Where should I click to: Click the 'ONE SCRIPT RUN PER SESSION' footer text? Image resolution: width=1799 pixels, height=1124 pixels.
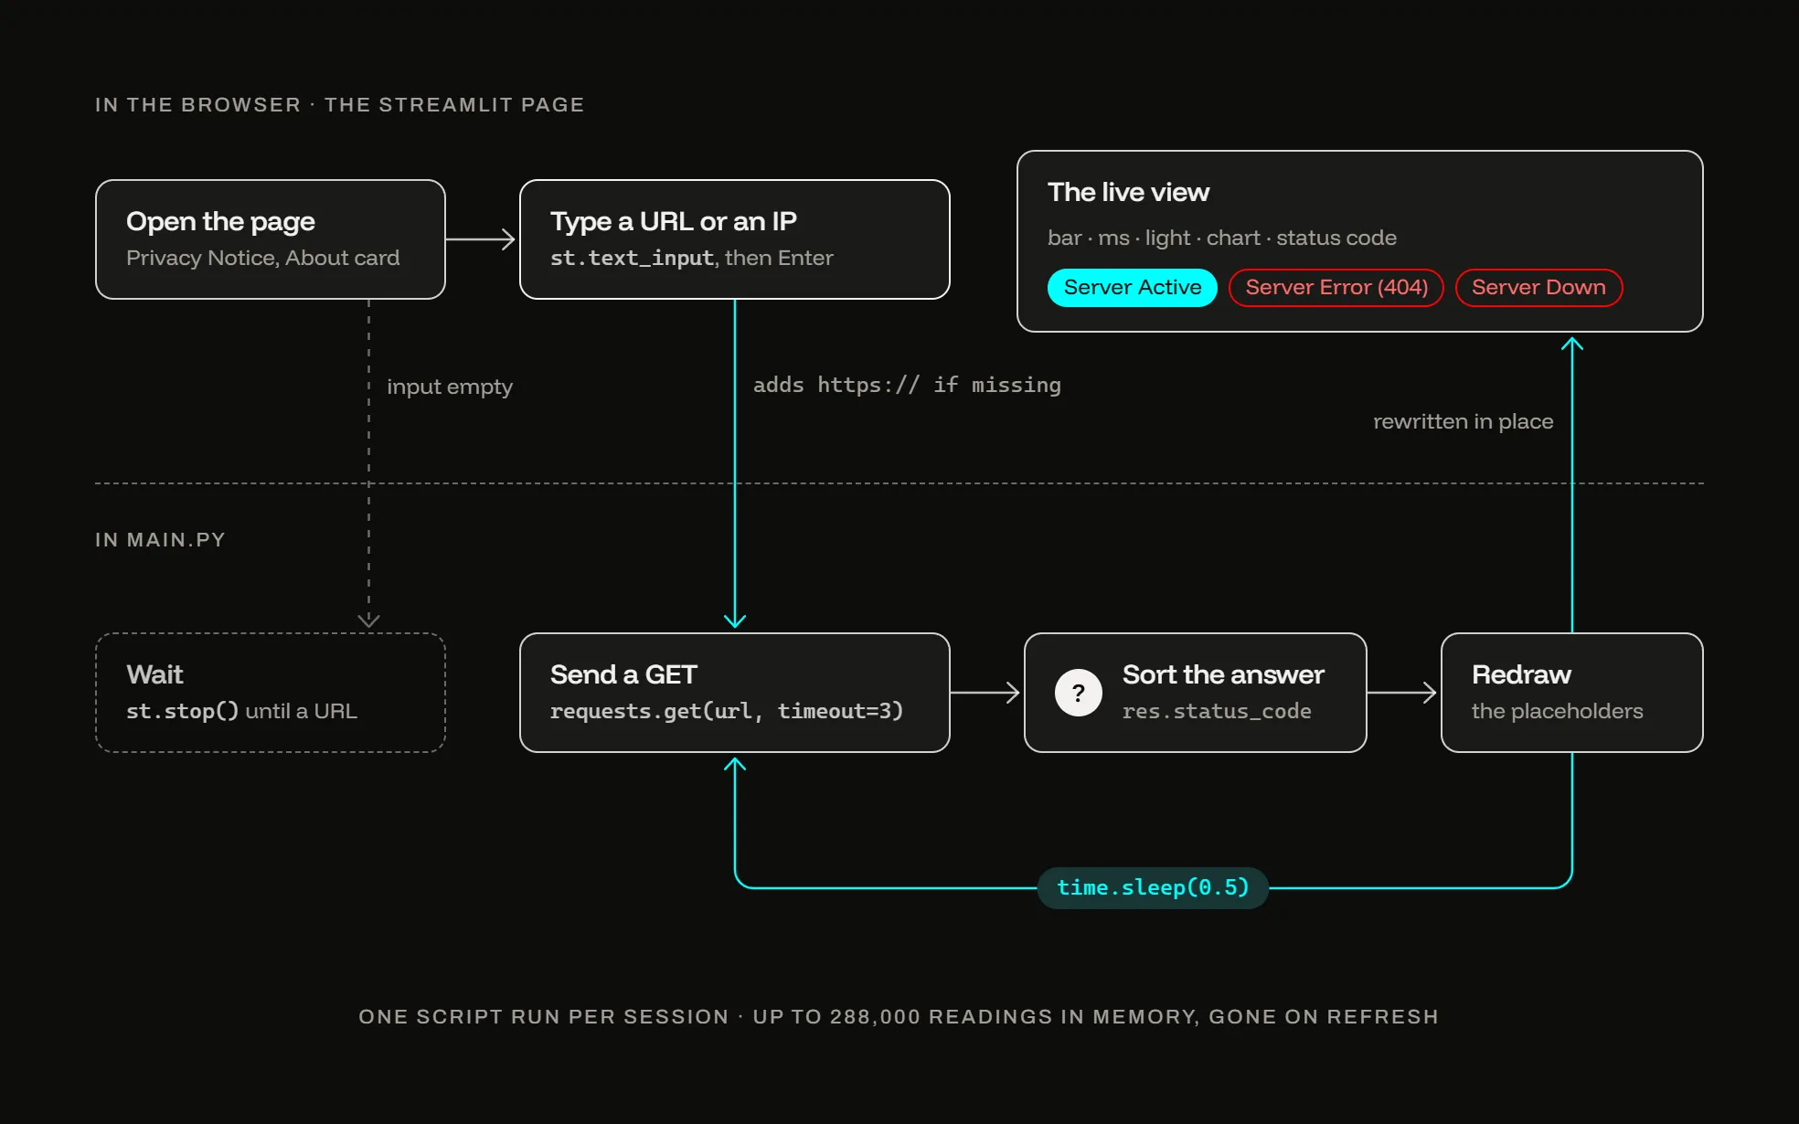pos(543,1017)
